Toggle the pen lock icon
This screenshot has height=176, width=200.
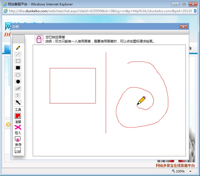coord(39,40)
